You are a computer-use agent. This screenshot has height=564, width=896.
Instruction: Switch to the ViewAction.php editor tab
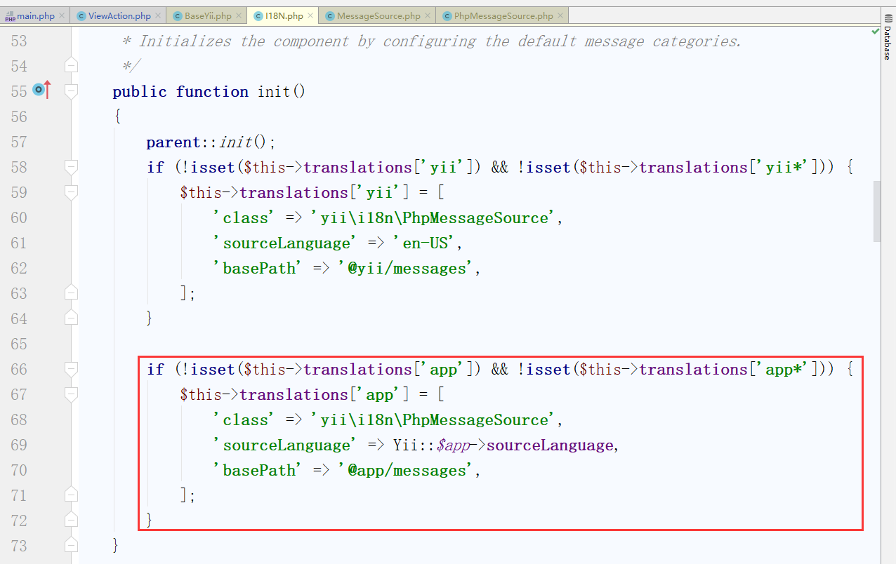pos(119,15)
